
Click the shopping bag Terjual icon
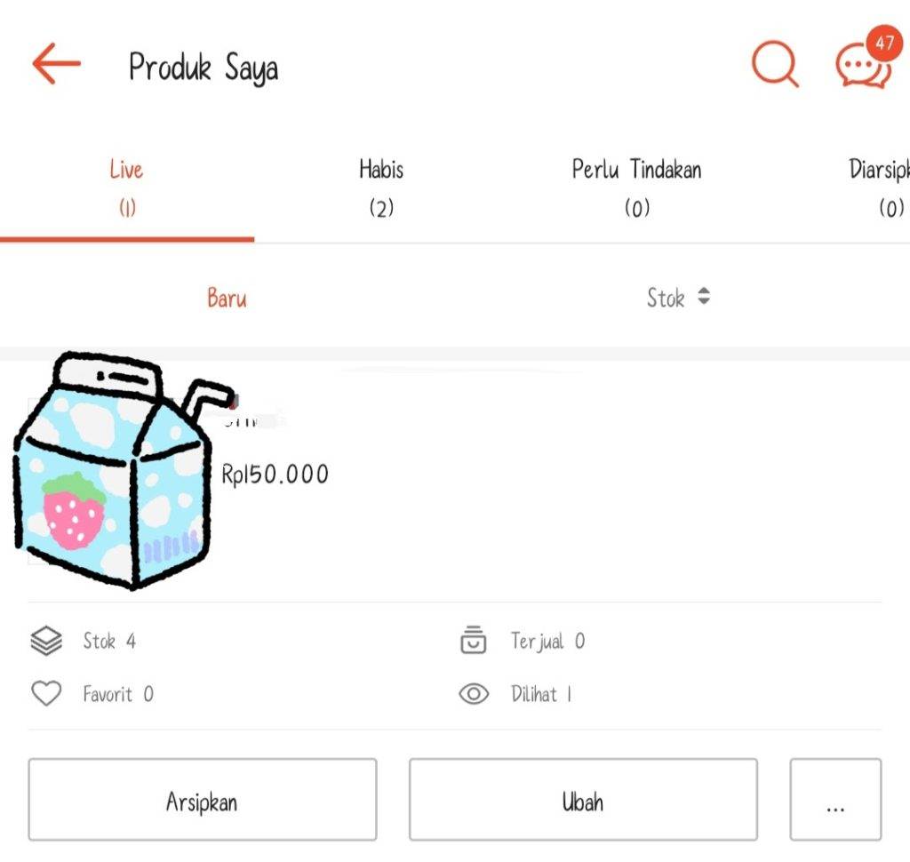tap(473, 640)
